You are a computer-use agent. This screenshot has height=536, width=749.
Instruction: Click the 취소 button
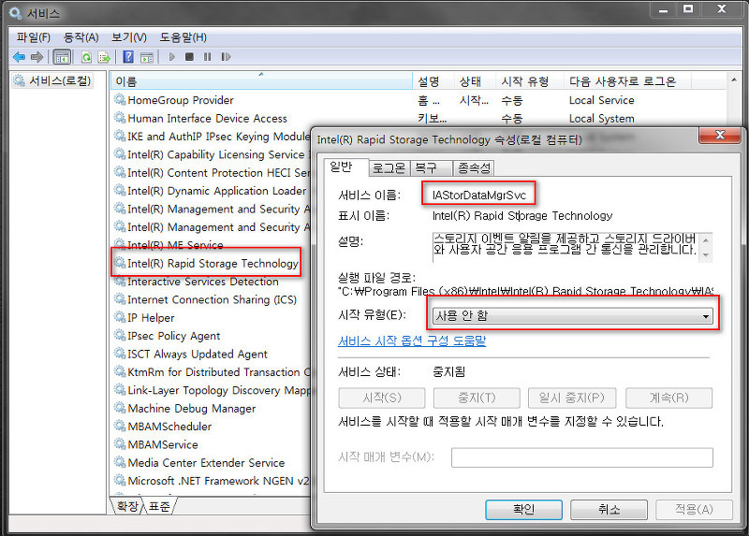coord(609,509)
